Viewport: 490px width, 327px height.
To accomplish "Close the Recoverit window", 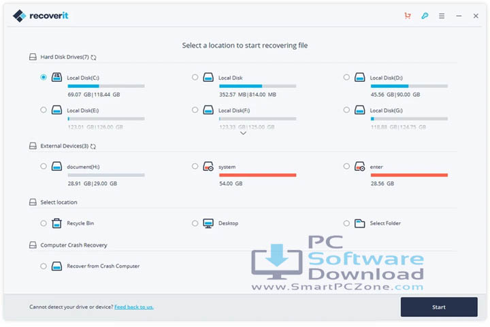I will (x=476, y=16).
